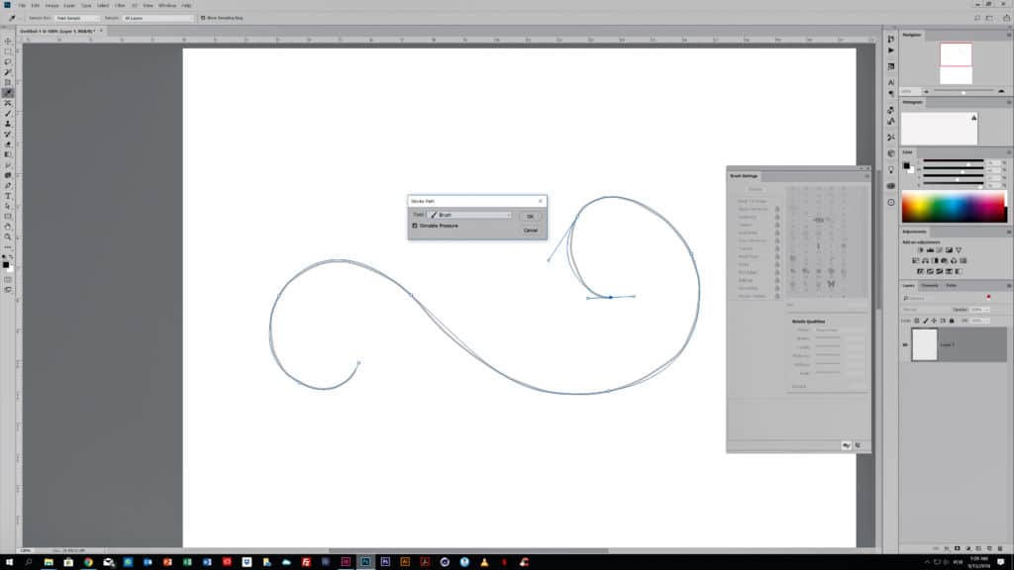Screen dimensions: 1014x570
Task: Select the Move tool
Action: coord(8,41)
